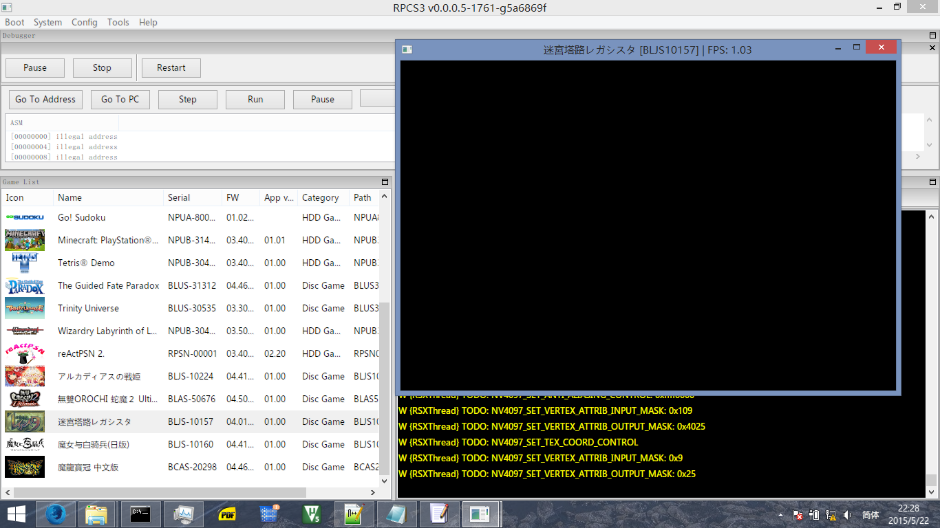Click the volume speaker tray icon
The width and height of the screenshot is (940, 528).
pyautogui.click(x=847, y=515)
